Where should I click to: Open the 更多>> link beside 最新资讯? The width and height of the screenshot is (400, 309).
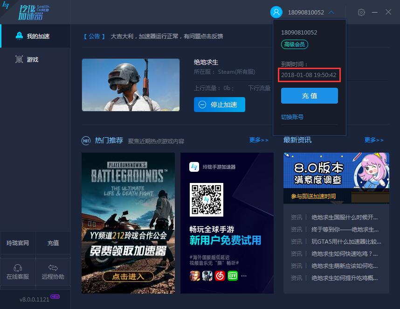[373, 140]
